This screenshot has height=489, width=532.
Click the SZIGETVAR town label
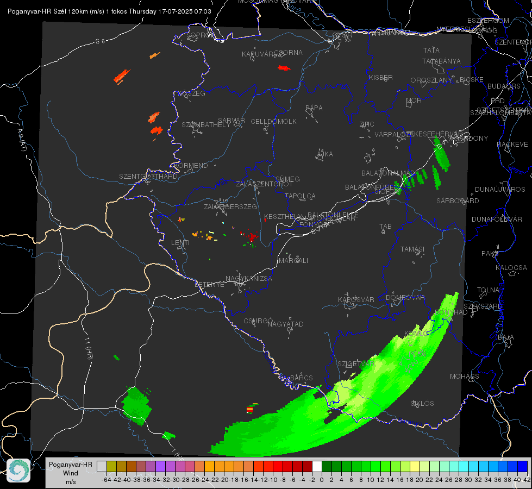355,364
